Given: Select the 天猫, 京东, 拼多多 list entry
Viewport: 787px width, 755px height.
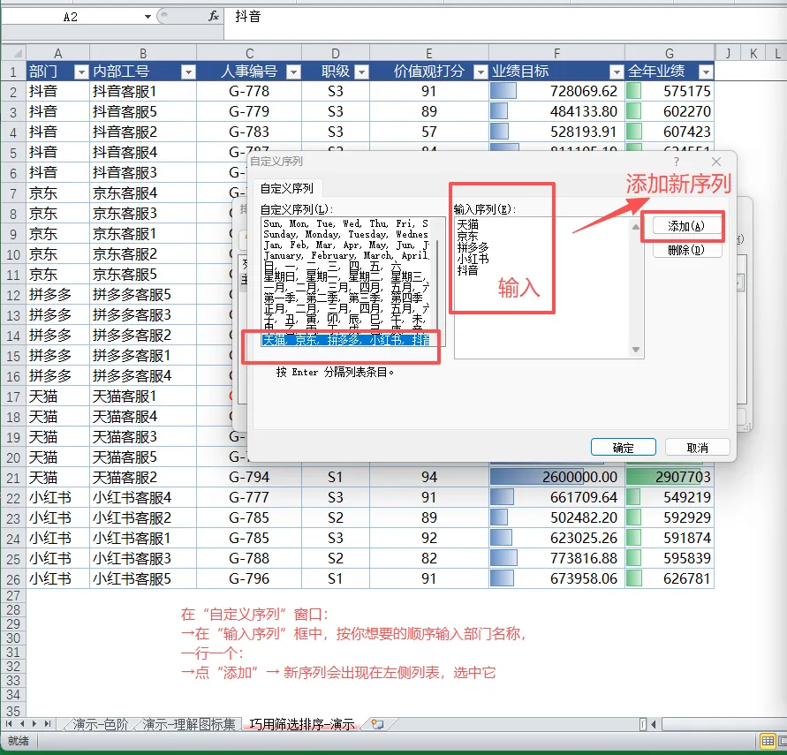Looking at the screenshot, I should tap(345, 340).
